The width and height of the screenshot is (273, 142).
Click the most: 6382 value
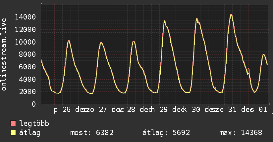click(92, 133)
